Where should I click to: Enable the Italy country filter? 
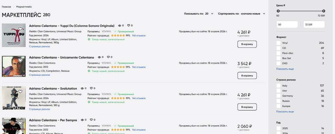pos(278,86)
